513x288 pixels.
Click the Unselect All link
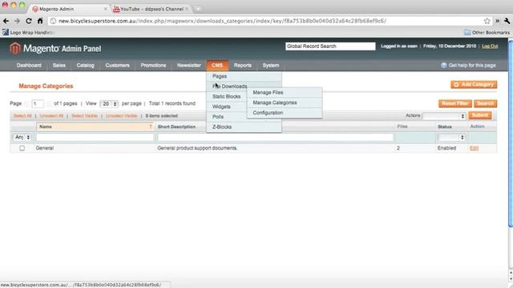(x=51, y=116)
